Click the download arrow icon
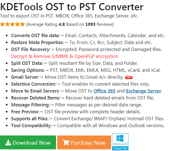Screen dimensions: 174x151 8,143
